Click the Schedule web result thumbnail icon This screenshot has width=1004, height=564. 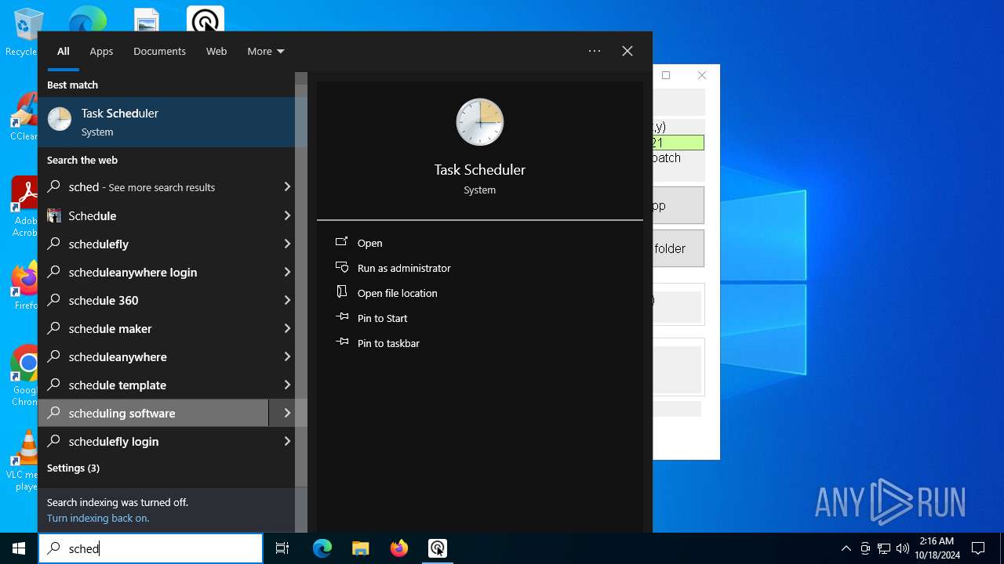pos(54,215)
